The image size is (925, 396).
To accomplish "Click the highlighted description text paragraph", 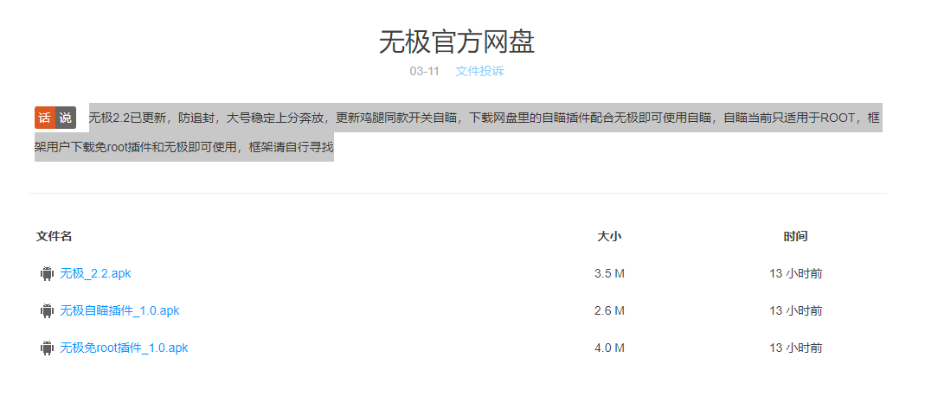I will tap(485, 118).
